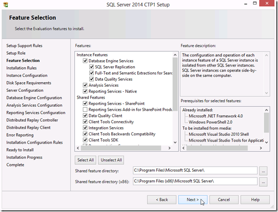Image resolution: width=278 pixels, height=212 pixels.
Task: Click Reporting Services Configuration step
Action: (x=36, y=112)
